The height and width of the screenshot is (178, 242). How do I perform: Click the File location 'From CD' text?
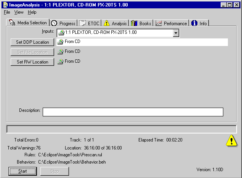(72, 51)
